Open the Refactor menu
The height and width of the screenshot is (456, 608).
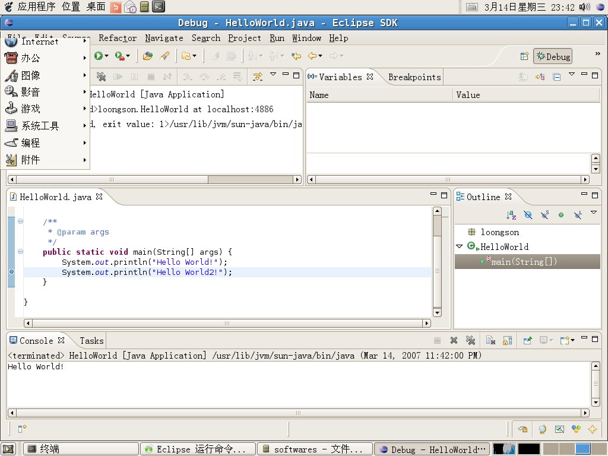[x=118, y=38]
